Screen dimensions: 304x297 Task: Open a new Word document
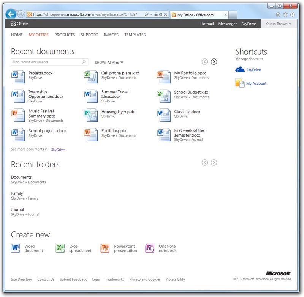click(x=15, y=248)
